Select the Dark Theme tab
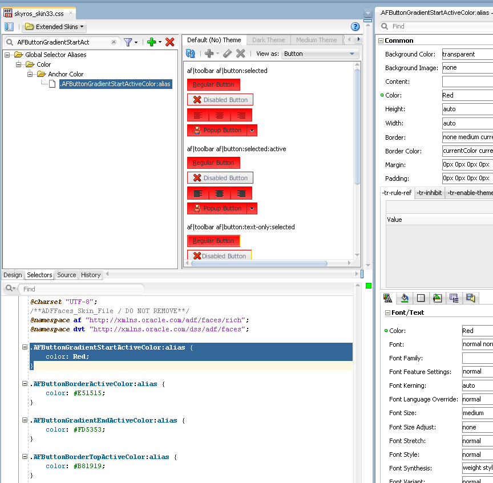This screenshot has width=493, height=483. 268,40
